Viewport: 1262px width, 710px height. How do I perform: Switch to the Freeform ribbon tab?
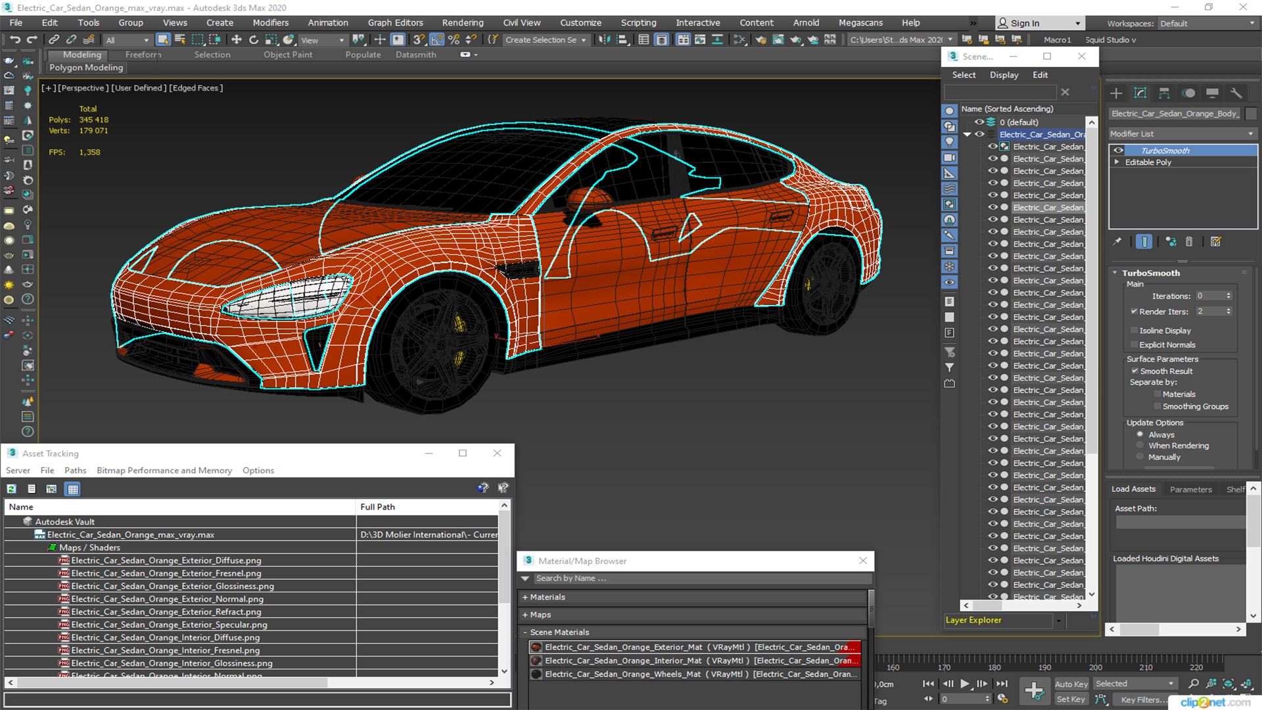143,55
